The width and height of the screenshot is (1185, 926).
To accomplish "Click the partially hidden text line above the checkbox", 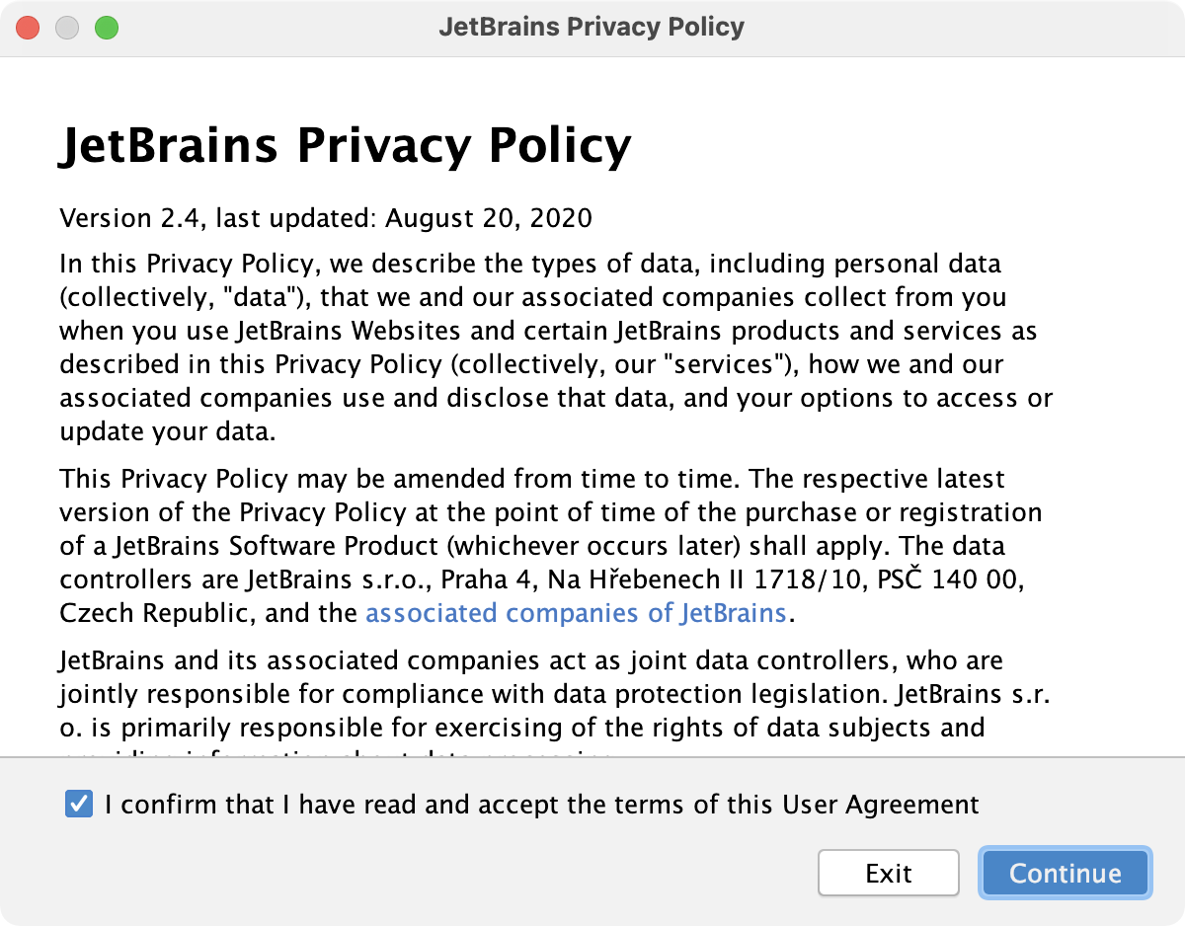I will pyautogui.click(x=336, y=752).
